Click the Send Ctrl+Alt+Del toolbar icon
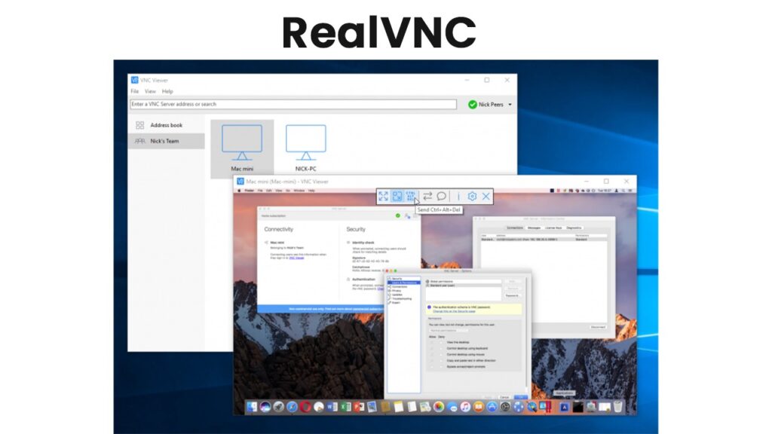This screenshot has height=434, width=772. coord(411,196)
